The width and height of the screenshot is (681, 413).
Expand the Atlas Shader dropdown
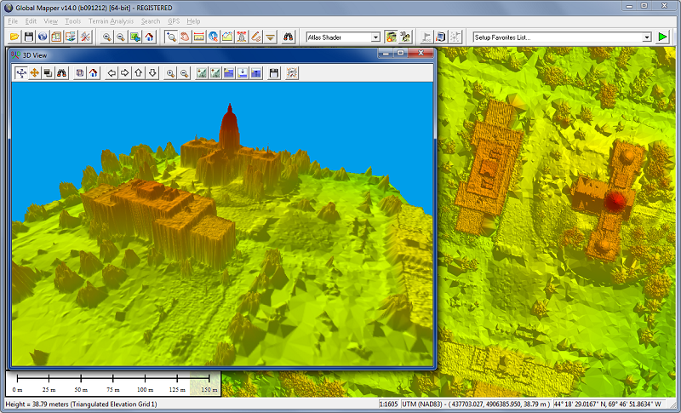pyautogui.click(x=375, y=37)
